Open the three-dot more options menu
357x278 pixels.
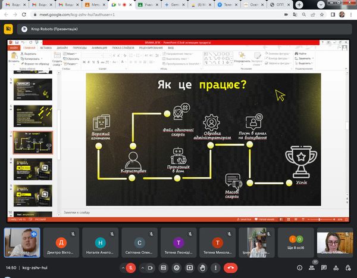point(215,268)
